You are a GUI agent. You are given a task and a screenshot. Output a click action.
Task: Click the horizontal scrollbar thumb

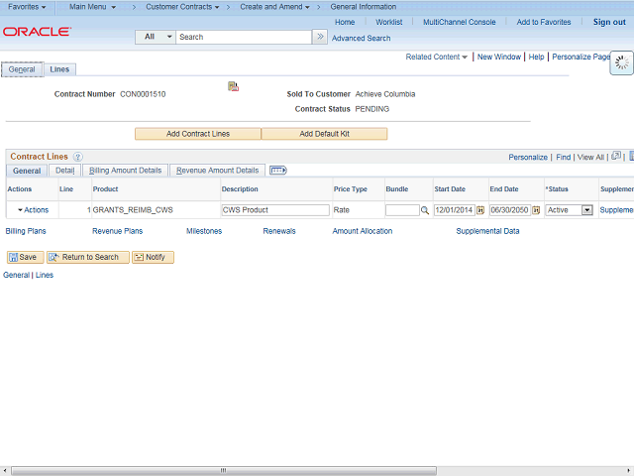pyautogui.click(x=224, y=471)
